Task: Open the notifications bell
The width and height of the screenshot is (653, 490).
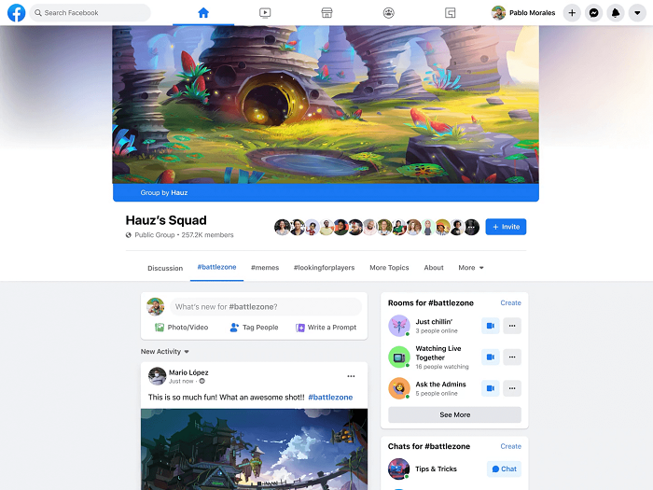Action: (x=616, y=13)
